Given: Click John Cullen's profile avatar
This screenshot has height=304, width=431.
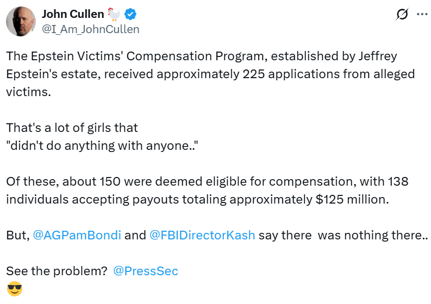Looking at the screenshot, I should 21,22.
